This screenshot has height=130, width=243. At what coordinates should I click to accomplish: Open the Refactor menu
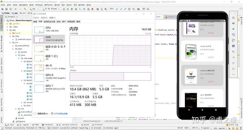click(49, 5)
